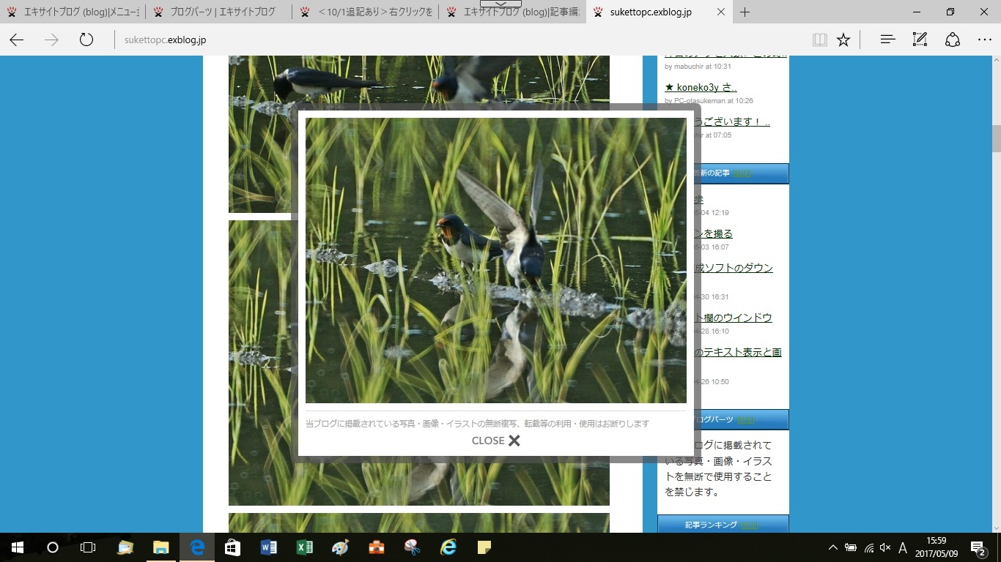Open Task View on the taskbar
The image size is (1001, 562).
pyautogui.click(x=87, y=547)
